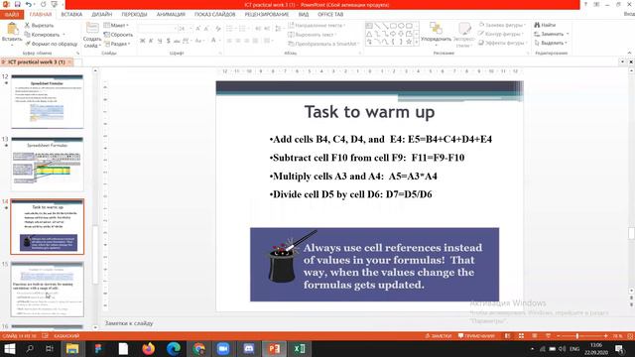This screenshot has height=357, width=635.
Task: Open the Section (Раздел) dropdown
Action: coord(117,44)
